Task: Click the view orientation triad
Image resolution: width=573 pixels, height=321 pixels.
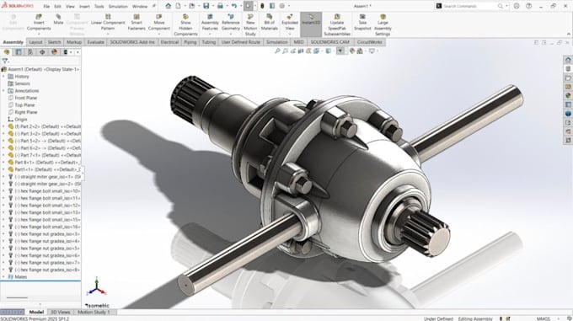Action: click(96, 286)
